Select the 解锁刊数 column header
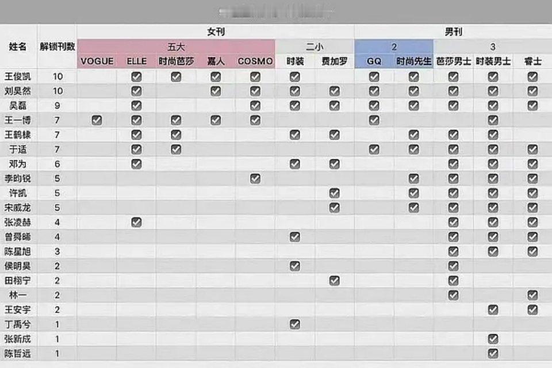The width and height of the screenshot is (552, 368). (57, 46)
